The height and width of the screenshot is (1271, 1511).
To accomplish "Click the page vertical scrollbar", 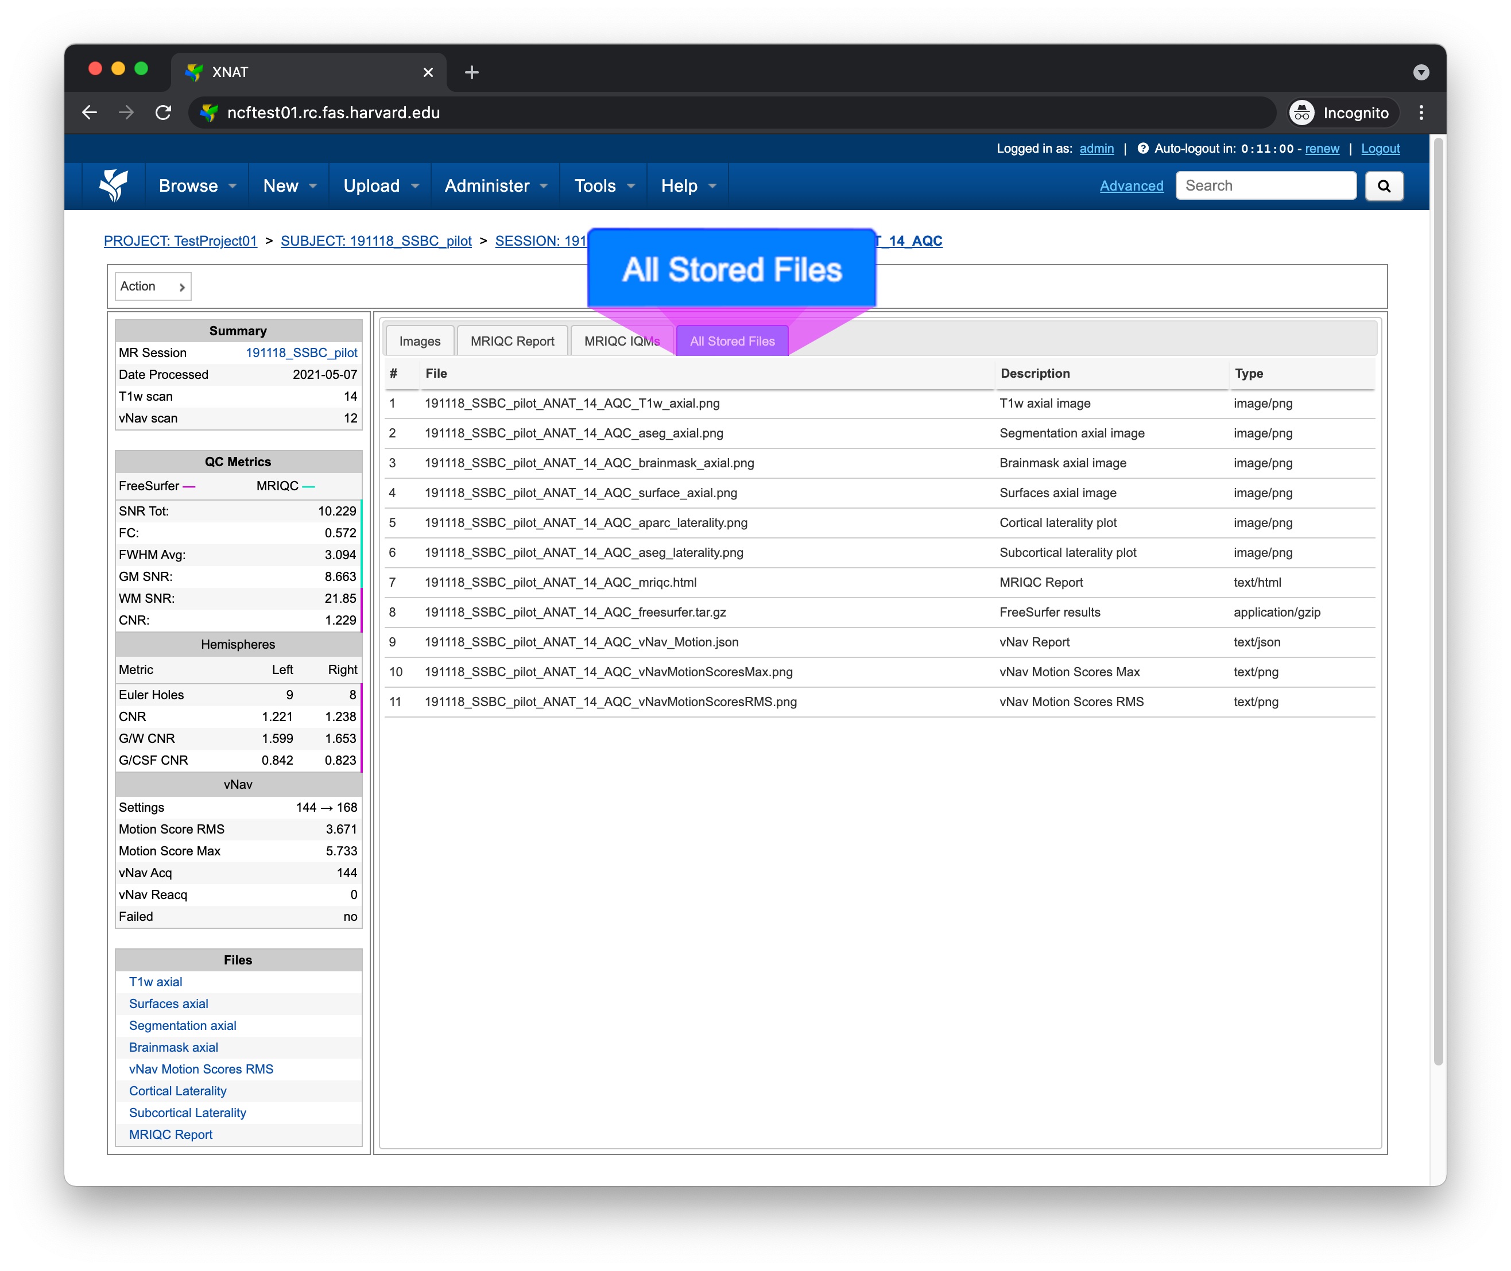I will click(x=1438, y=602).
